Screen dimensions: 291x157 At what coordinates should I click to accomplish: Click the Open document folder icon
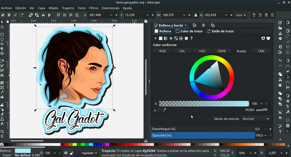click(280, 28)
